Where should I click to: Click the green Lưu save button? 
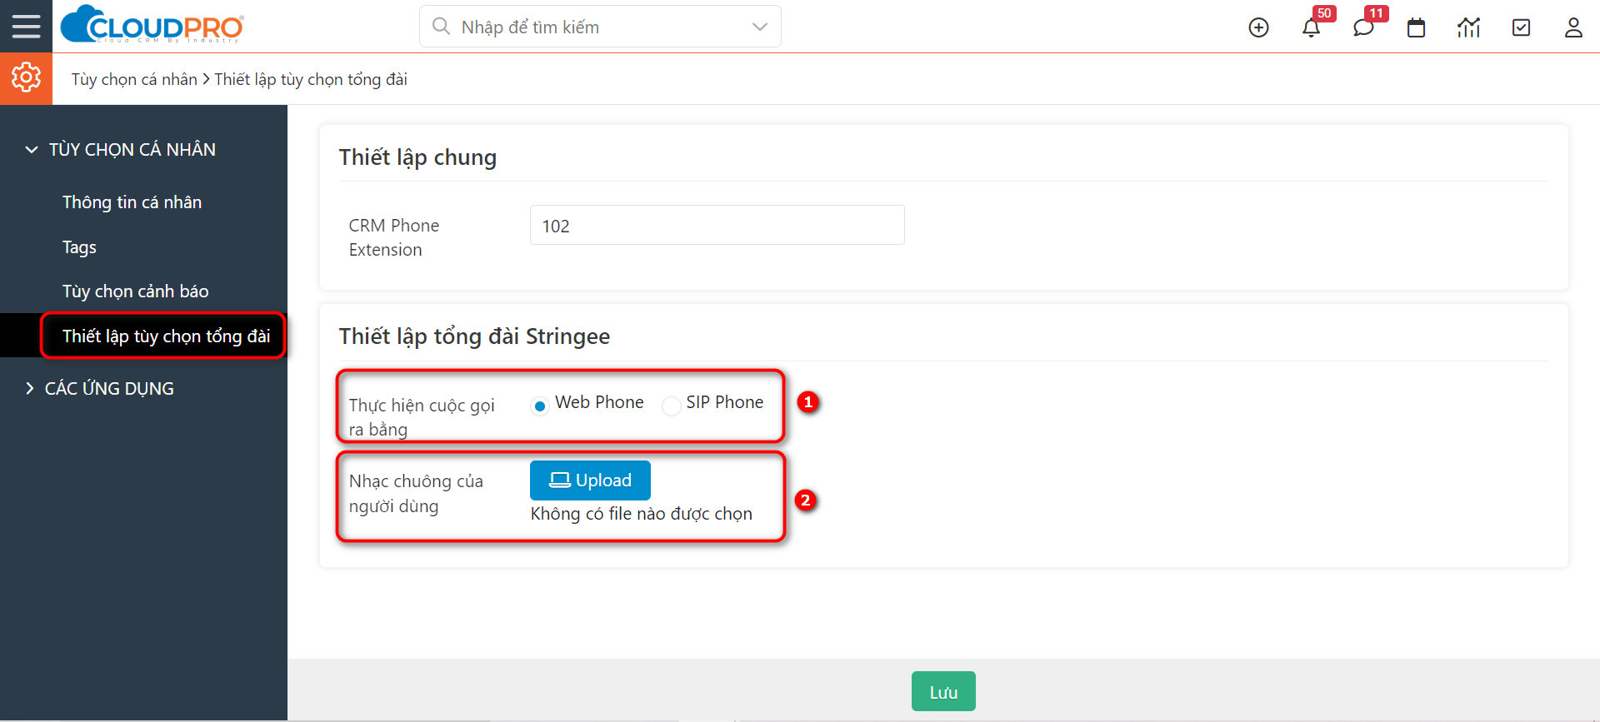tap(943, 691)
